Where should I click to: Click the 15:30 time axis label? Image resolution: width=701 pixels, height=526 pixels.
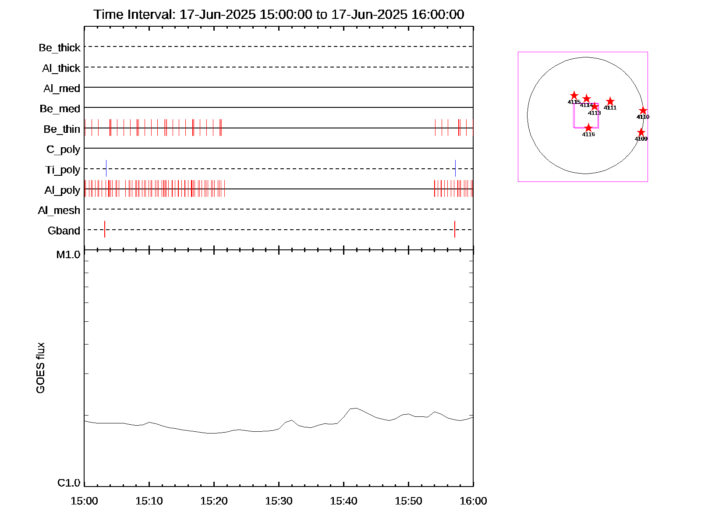click(279, 501)
